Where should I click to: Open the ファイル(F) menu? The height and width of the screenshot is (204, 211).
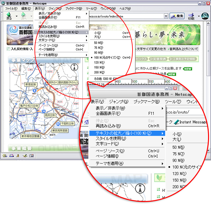[x=11, y=9]
